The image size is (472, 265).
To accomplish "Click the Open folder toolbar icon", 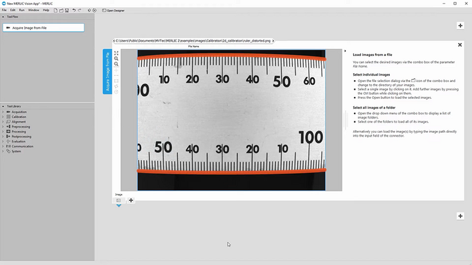I will tap(61, 10).
